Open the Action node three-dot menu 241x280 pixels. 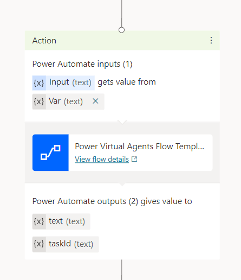(x=211, y=40)
